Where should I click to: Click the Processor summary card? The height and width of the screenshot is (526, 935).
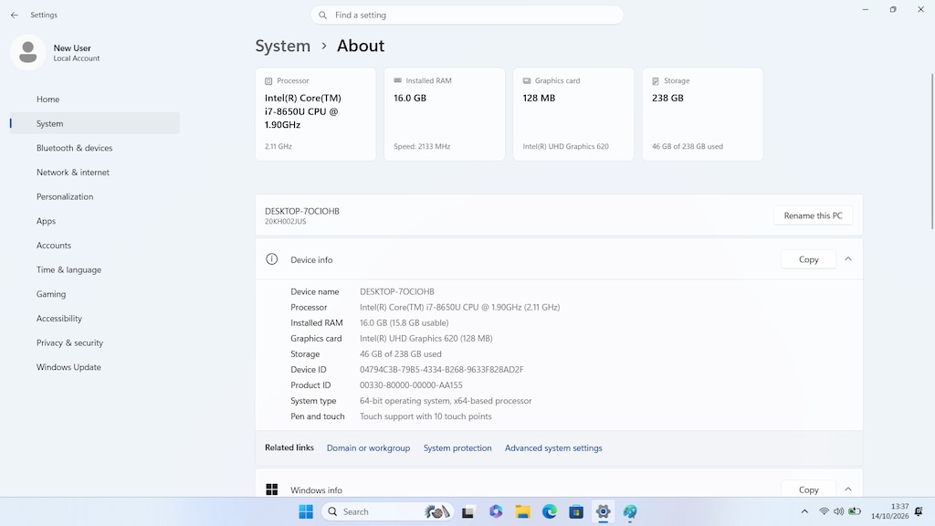pyautogui.click(x=315, y=114)
